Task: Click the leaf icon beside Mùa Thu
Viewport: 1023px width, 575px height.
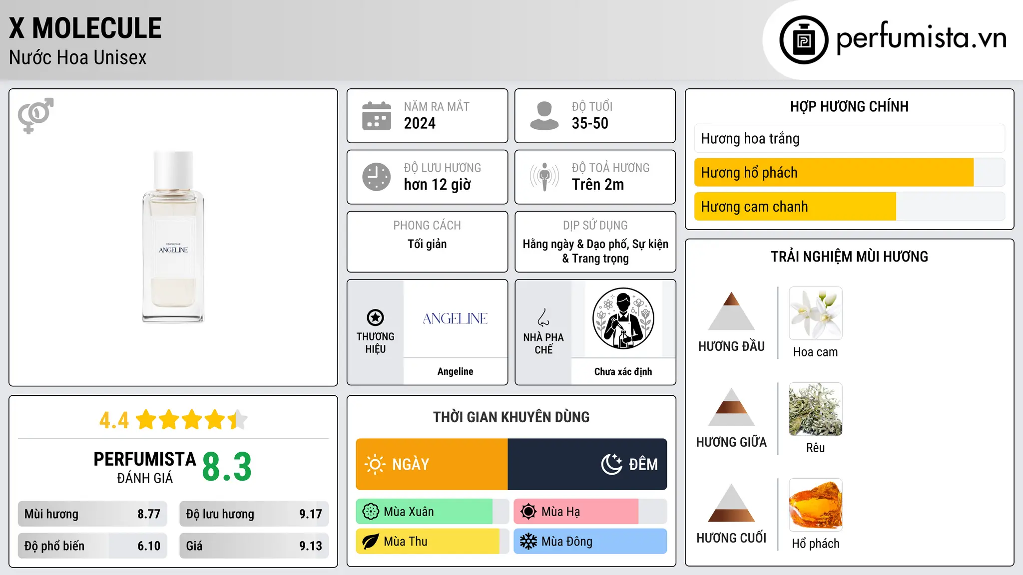Action: point(371,542)
